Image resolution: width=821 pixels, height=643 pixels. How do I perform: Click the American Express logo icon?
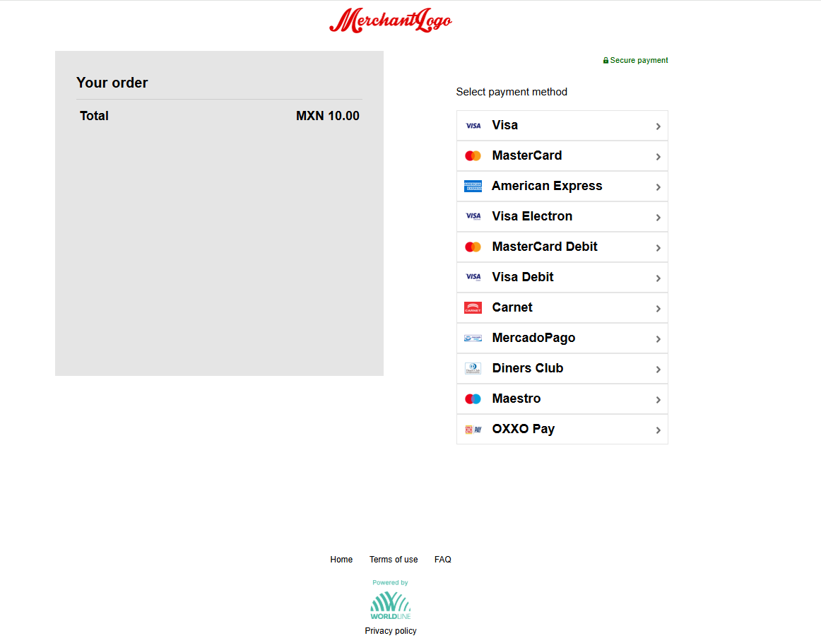point(473,187)
